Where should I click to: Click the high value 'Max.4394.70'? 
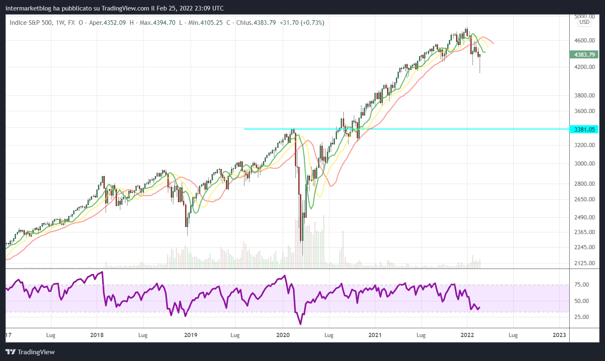(157, 23)
